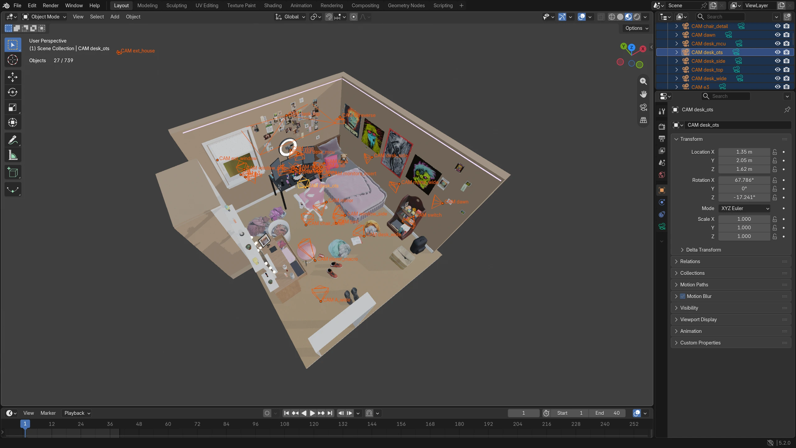Select the Cursor tool in the toolbar
The image size is (796, 448).
[13, 60]
